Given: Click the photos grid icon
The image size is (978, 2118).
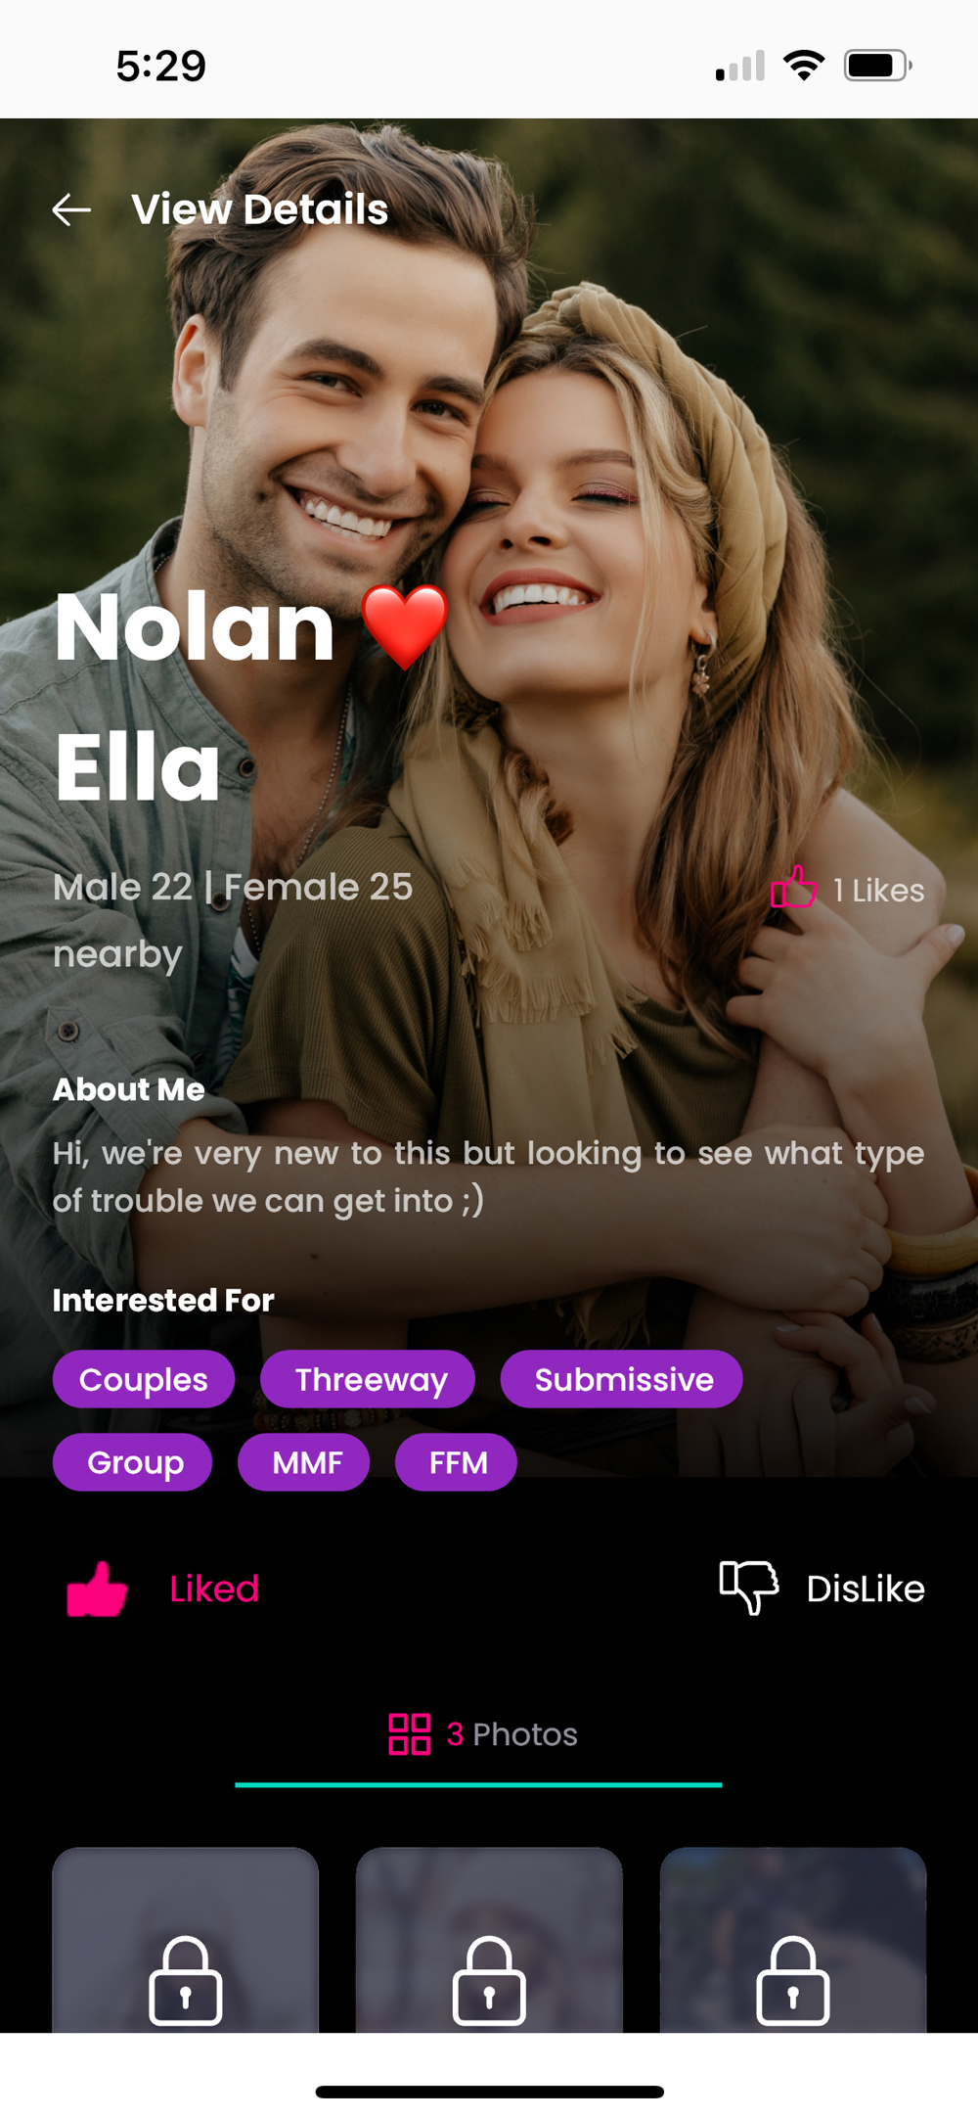Looking at the screenshot, I should pos(409,1734).
